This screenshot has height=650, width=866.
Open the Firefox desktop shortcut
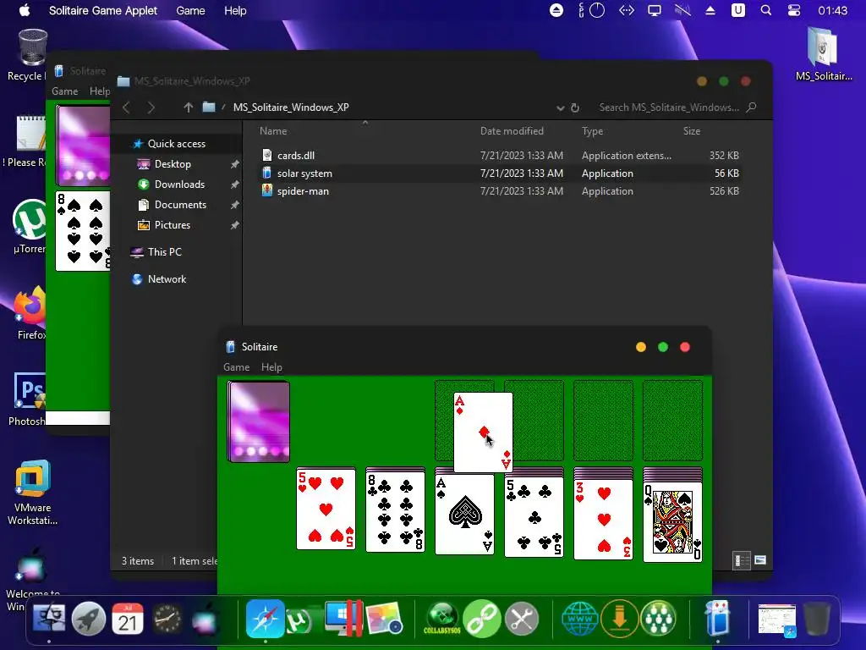point(30,312)
